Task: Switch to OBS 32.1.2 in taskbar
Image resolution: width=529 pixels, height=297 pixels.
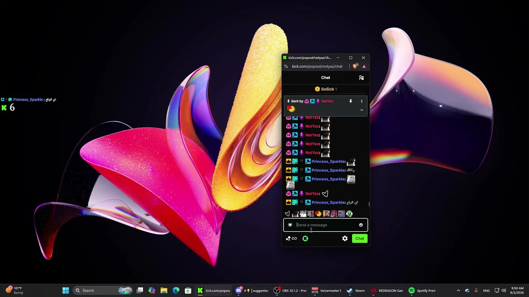Action: [291, 290]
